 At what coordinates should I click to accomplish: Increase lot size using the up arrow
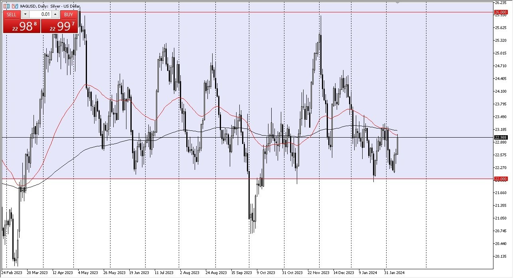(55, 14)
